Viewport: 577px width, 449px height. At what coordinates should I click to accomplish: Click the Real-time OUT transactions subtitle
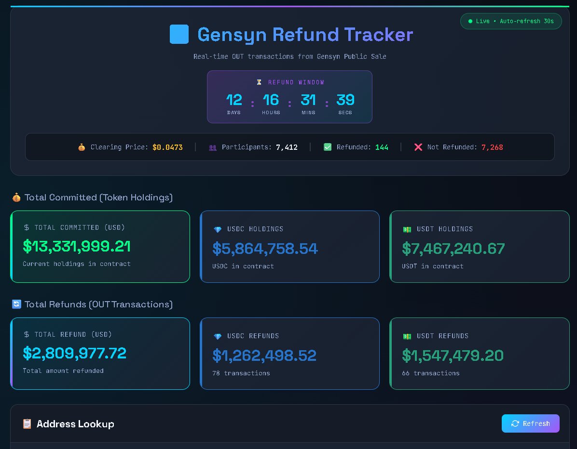(x=290, y=56)
